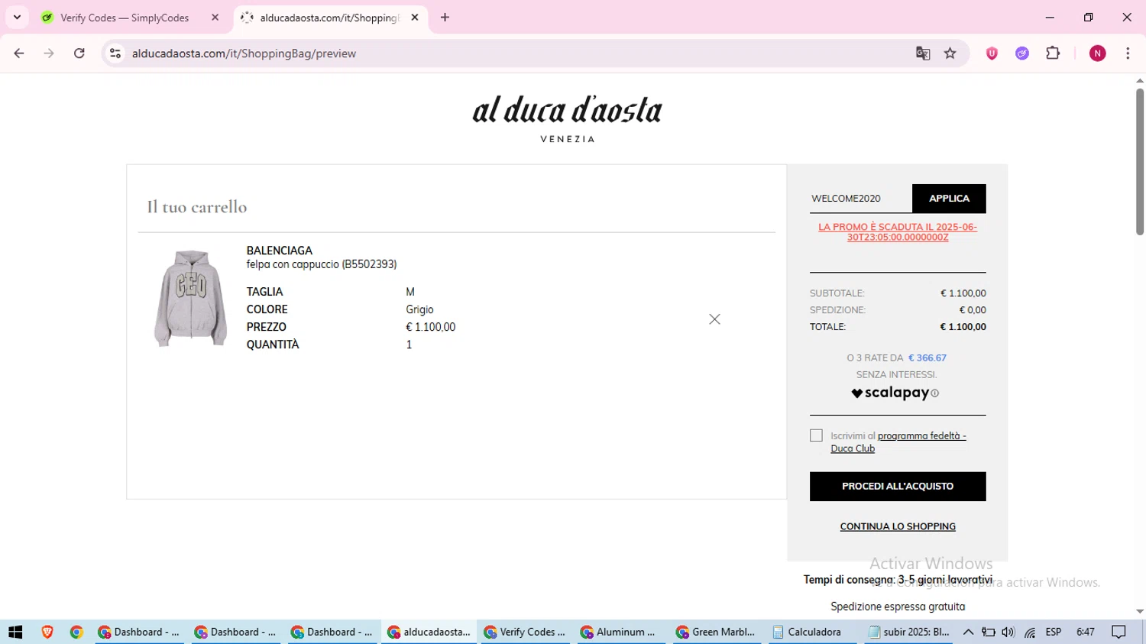Click CONTINUA LO SHOPPING link
The image size is (1146, 644).
coord(898,526)
